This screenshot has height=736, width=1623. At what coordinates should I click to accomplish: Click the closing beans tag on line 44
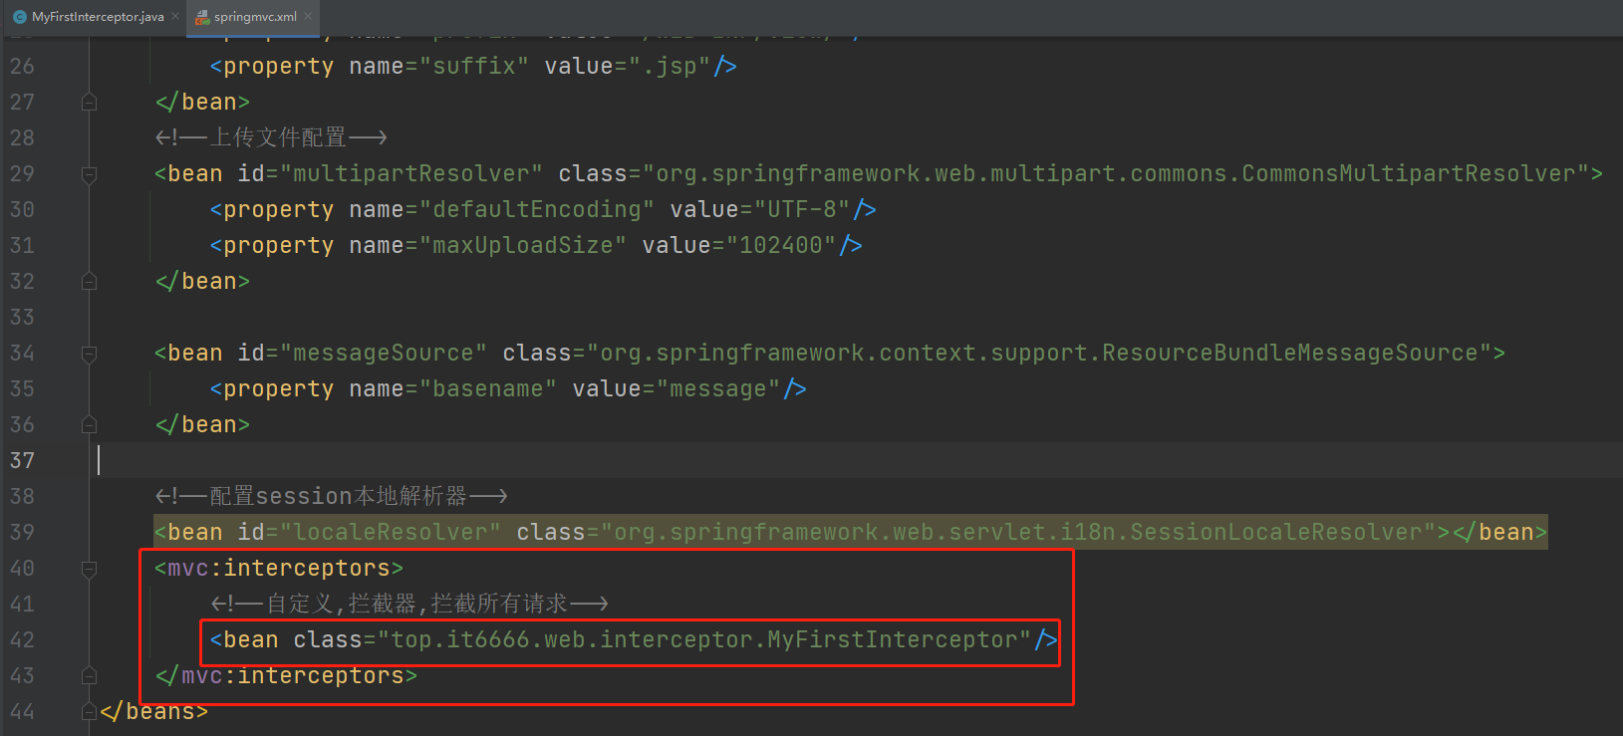point(153,711)
